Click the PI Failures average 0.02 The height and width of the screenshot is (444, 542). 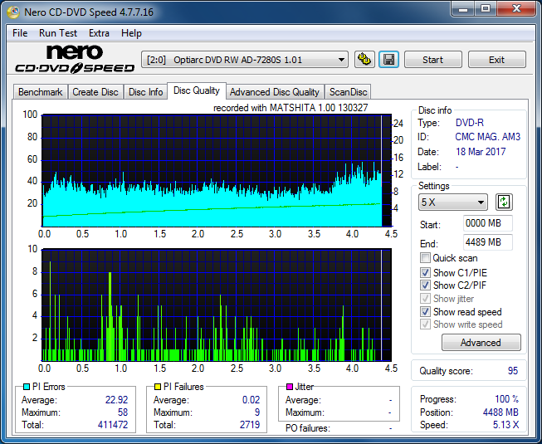251,400
